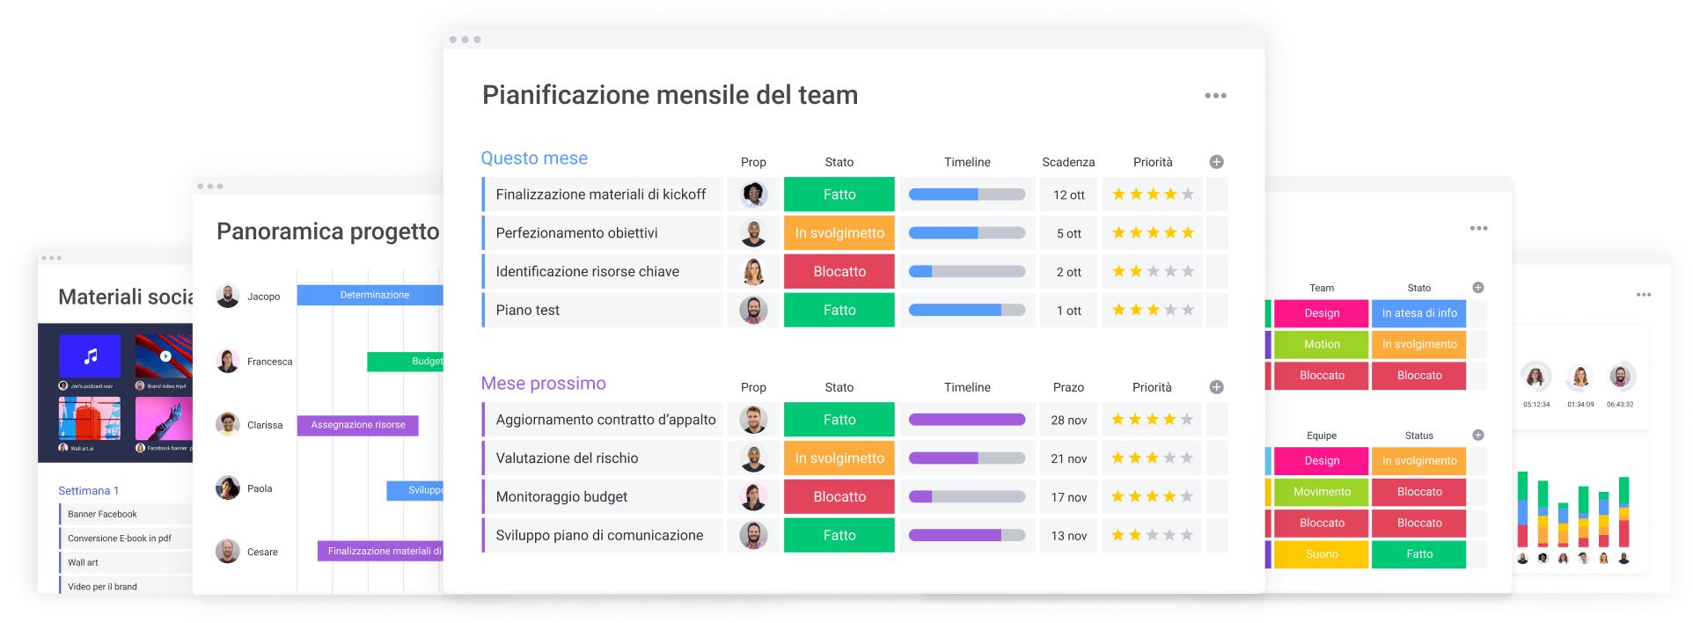
Task: Open the Video per il brand item
Action: click(126, 587)
